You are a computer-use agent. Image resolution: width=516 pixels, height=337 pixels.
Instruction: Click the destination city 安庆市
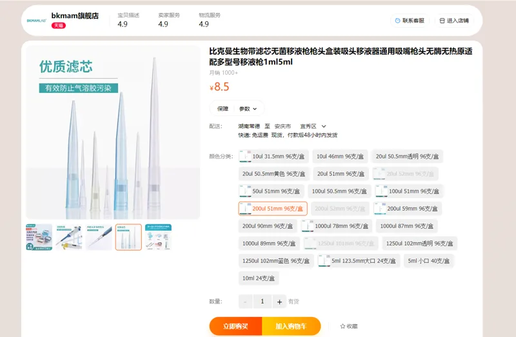(283, 126)
